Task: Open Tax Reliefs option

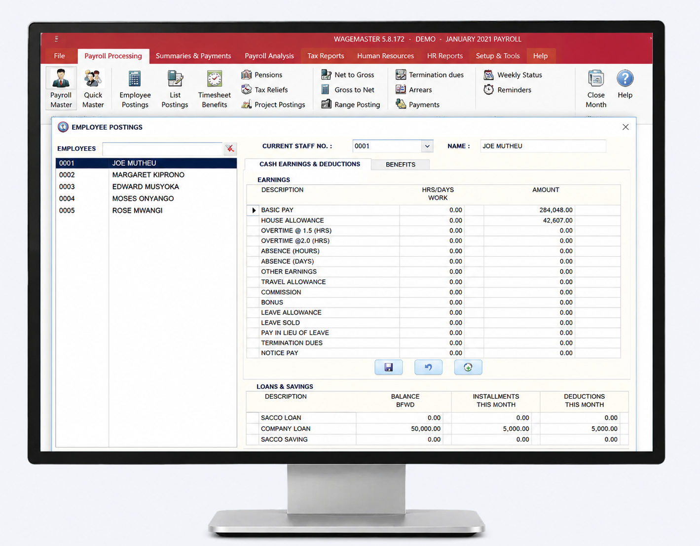Action: 264,90
